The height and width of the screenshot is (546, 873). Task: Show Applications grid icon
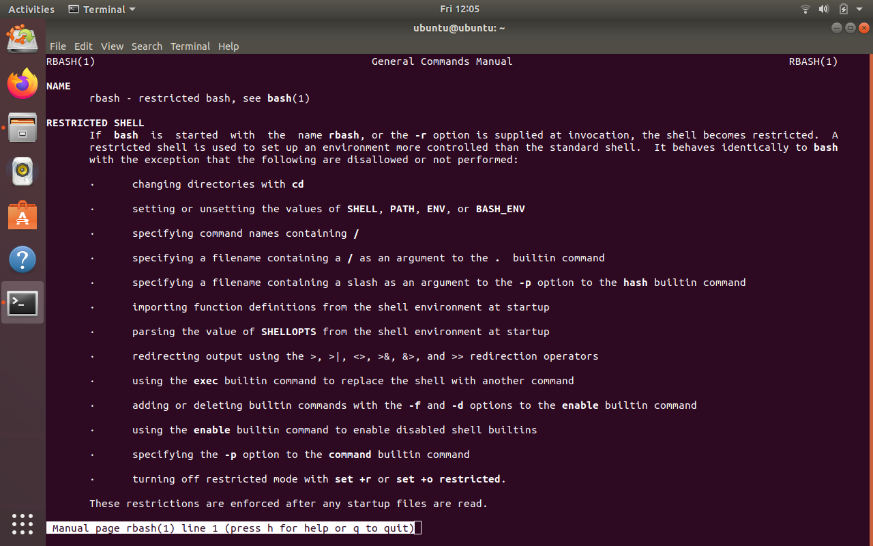click(23, 523)
